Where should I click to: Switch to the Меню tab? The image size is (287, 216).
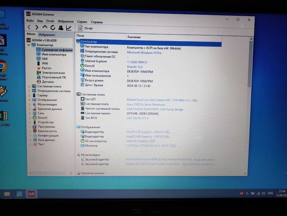(31, 34)
